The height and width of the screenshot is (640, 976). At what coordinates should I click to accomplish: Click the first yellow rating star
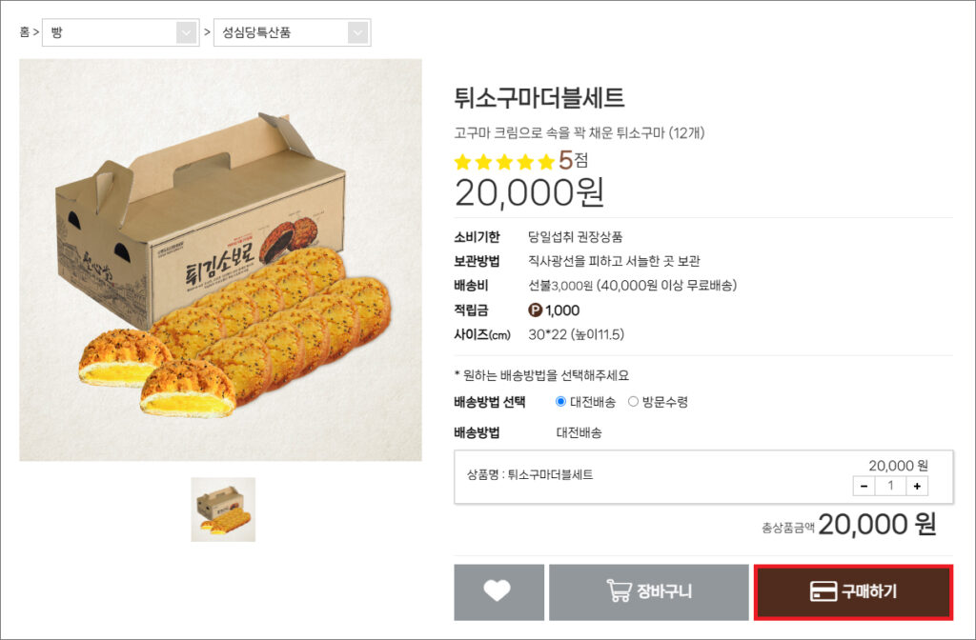(464, 162)
